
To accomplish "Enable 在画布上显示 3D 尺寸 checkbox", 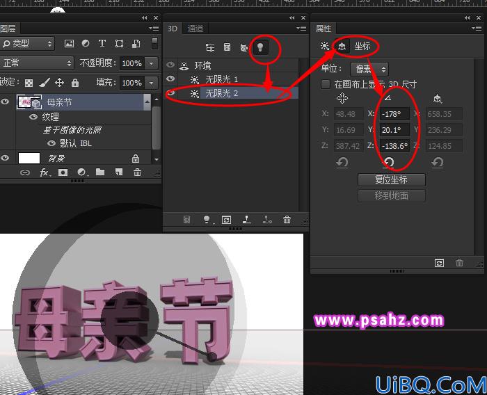I will pyautogui.click(x=325, y=84).
